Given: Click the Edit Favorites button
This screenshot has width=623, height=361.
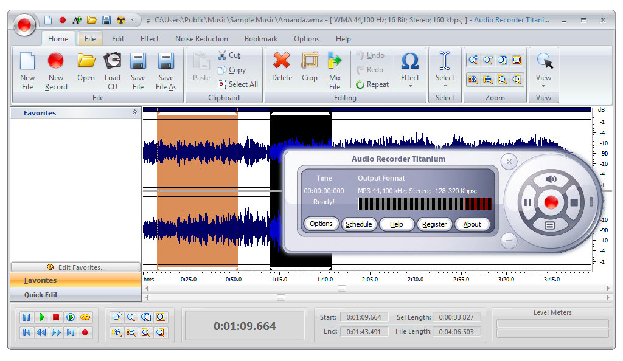Looking at the screenshot, I should point(76,267).
